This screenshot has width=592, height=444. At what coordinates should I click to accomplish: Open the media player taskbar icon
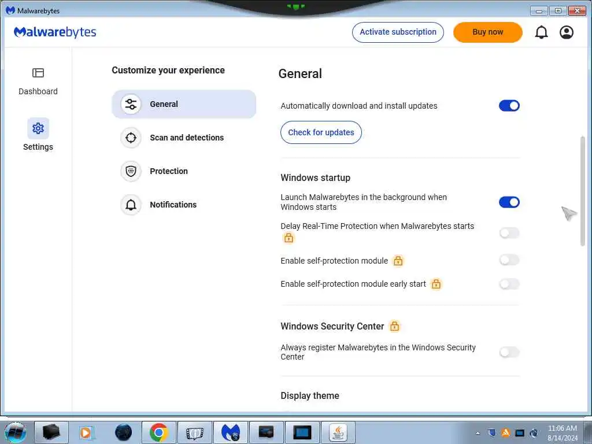click(x=87, y=432)
